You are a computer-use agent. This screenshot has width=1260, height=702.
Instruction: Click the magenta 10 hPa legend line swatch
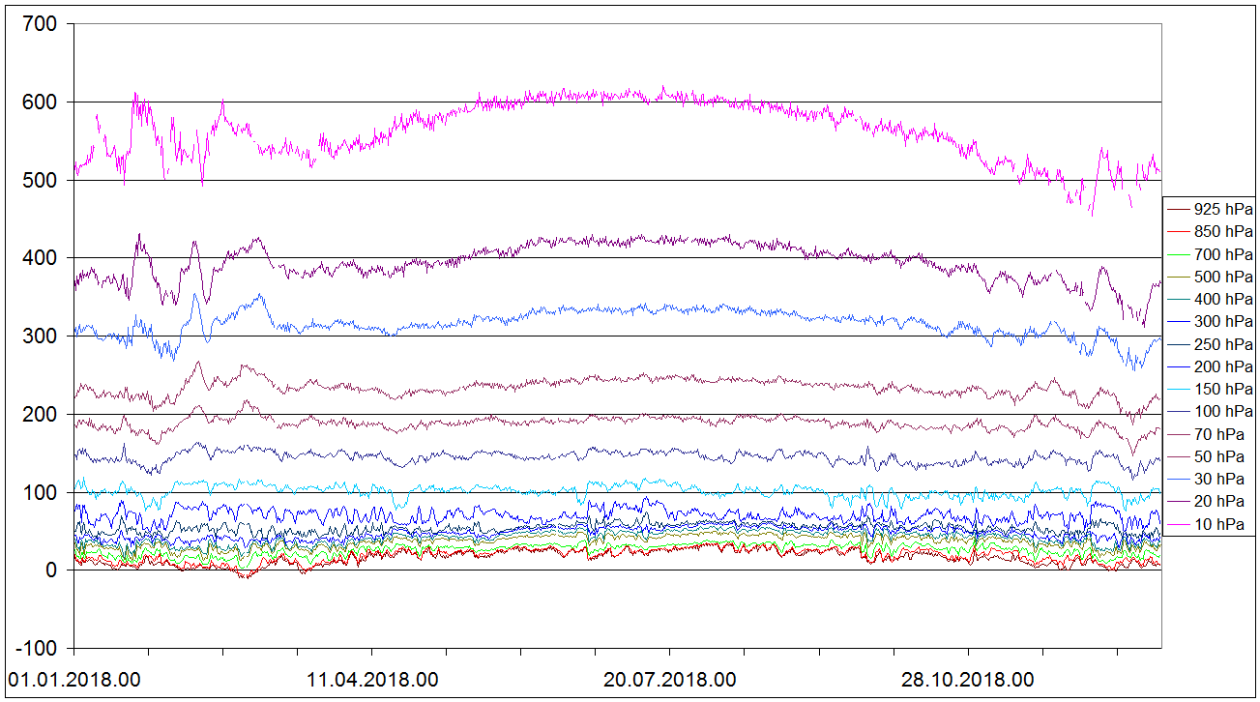pos(1179,524)
